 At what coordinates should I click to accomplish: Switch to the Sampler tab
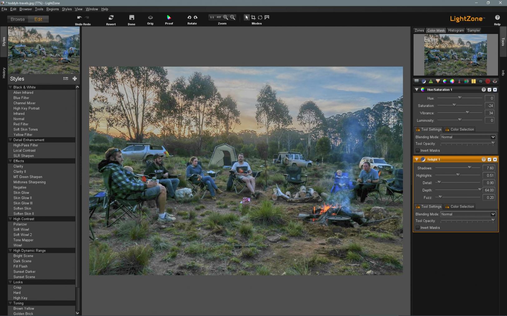pos(474,31)
